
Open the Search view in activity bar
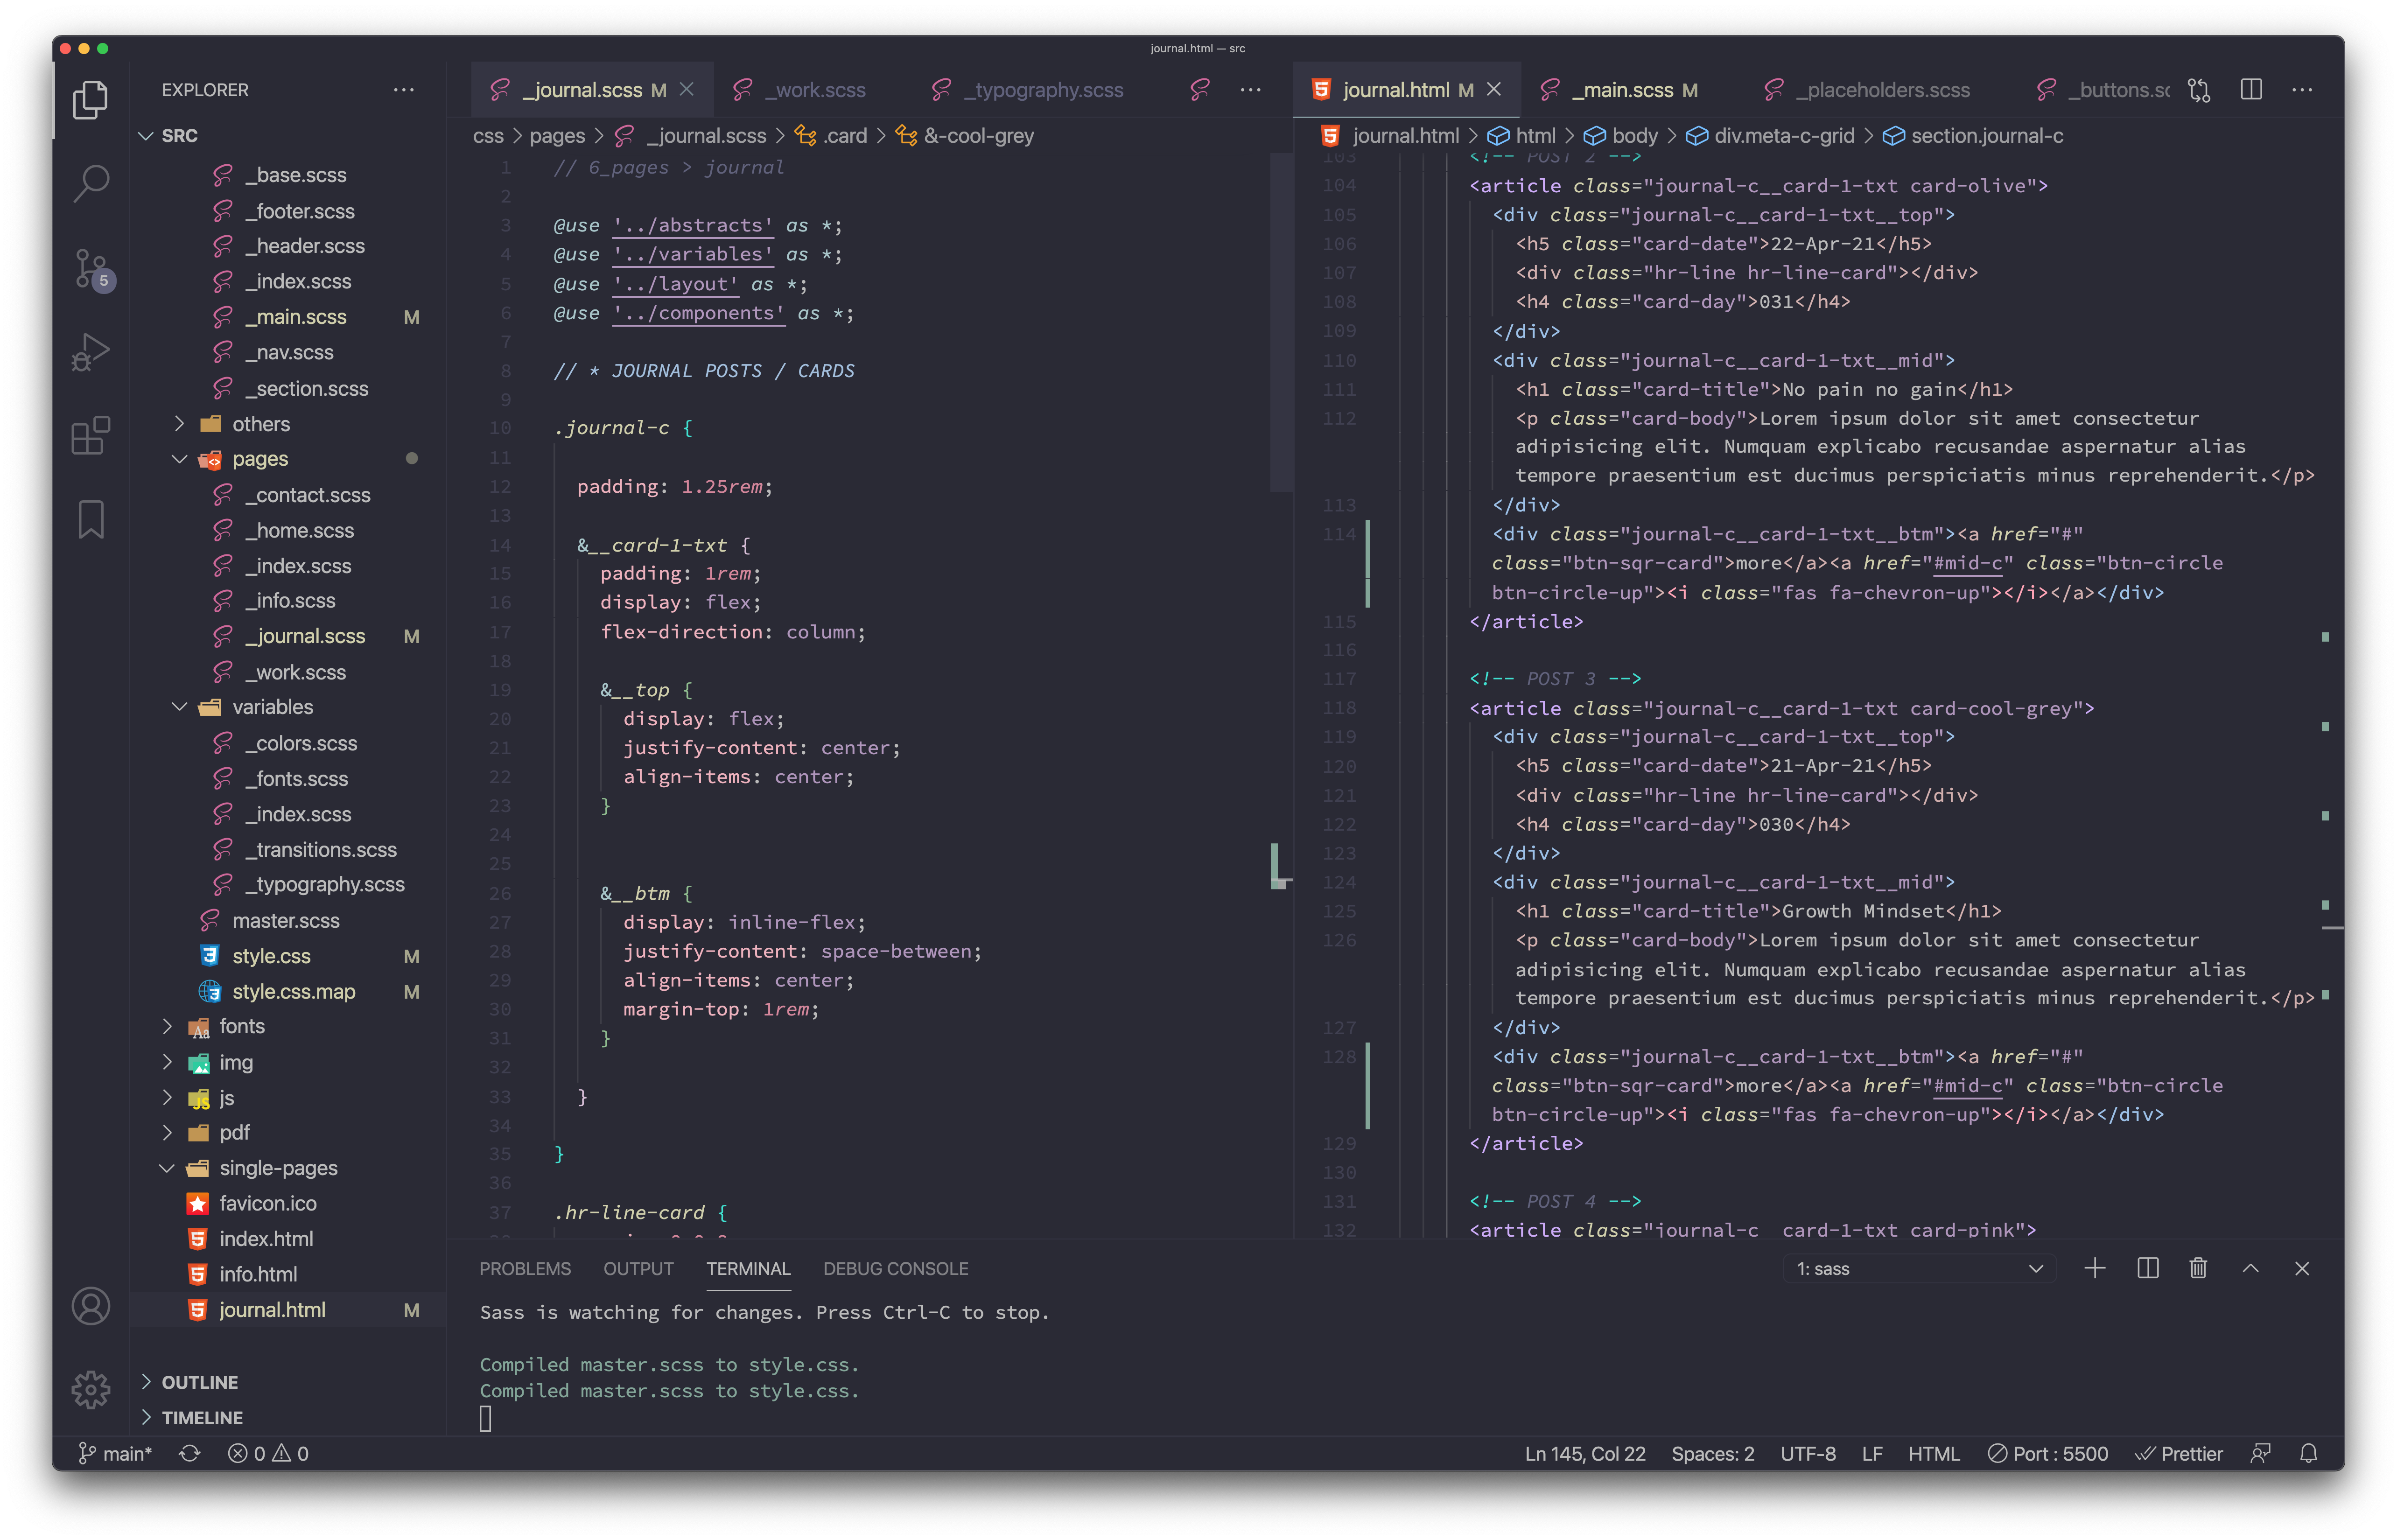(x=91, y=183)
